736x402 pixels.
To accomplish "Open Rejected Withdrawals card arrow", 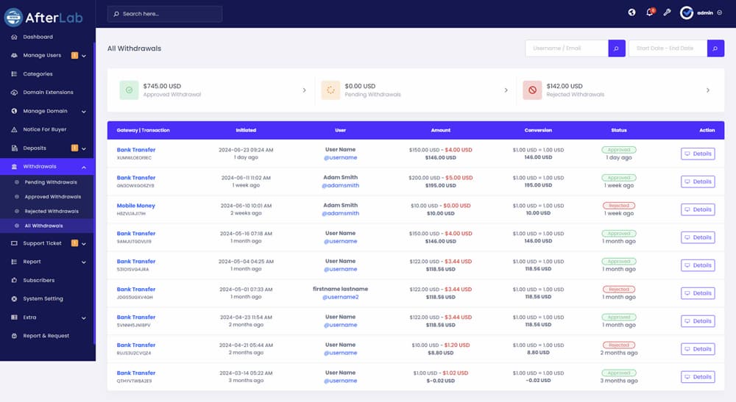I will 708,90.
